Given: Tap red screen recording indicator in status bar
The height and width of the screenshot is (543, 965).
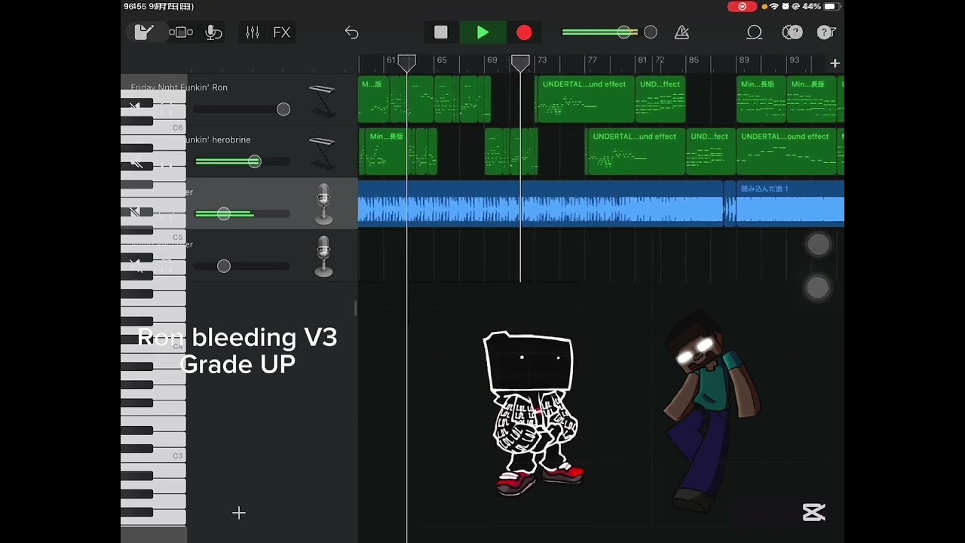Looking at the screenshot, I should click(742, 7).
